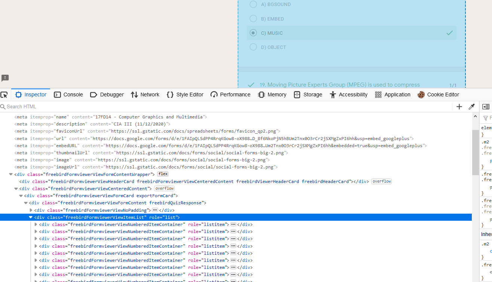
Task: Select radio option D) OBJECT
Action: click(253, 47)
